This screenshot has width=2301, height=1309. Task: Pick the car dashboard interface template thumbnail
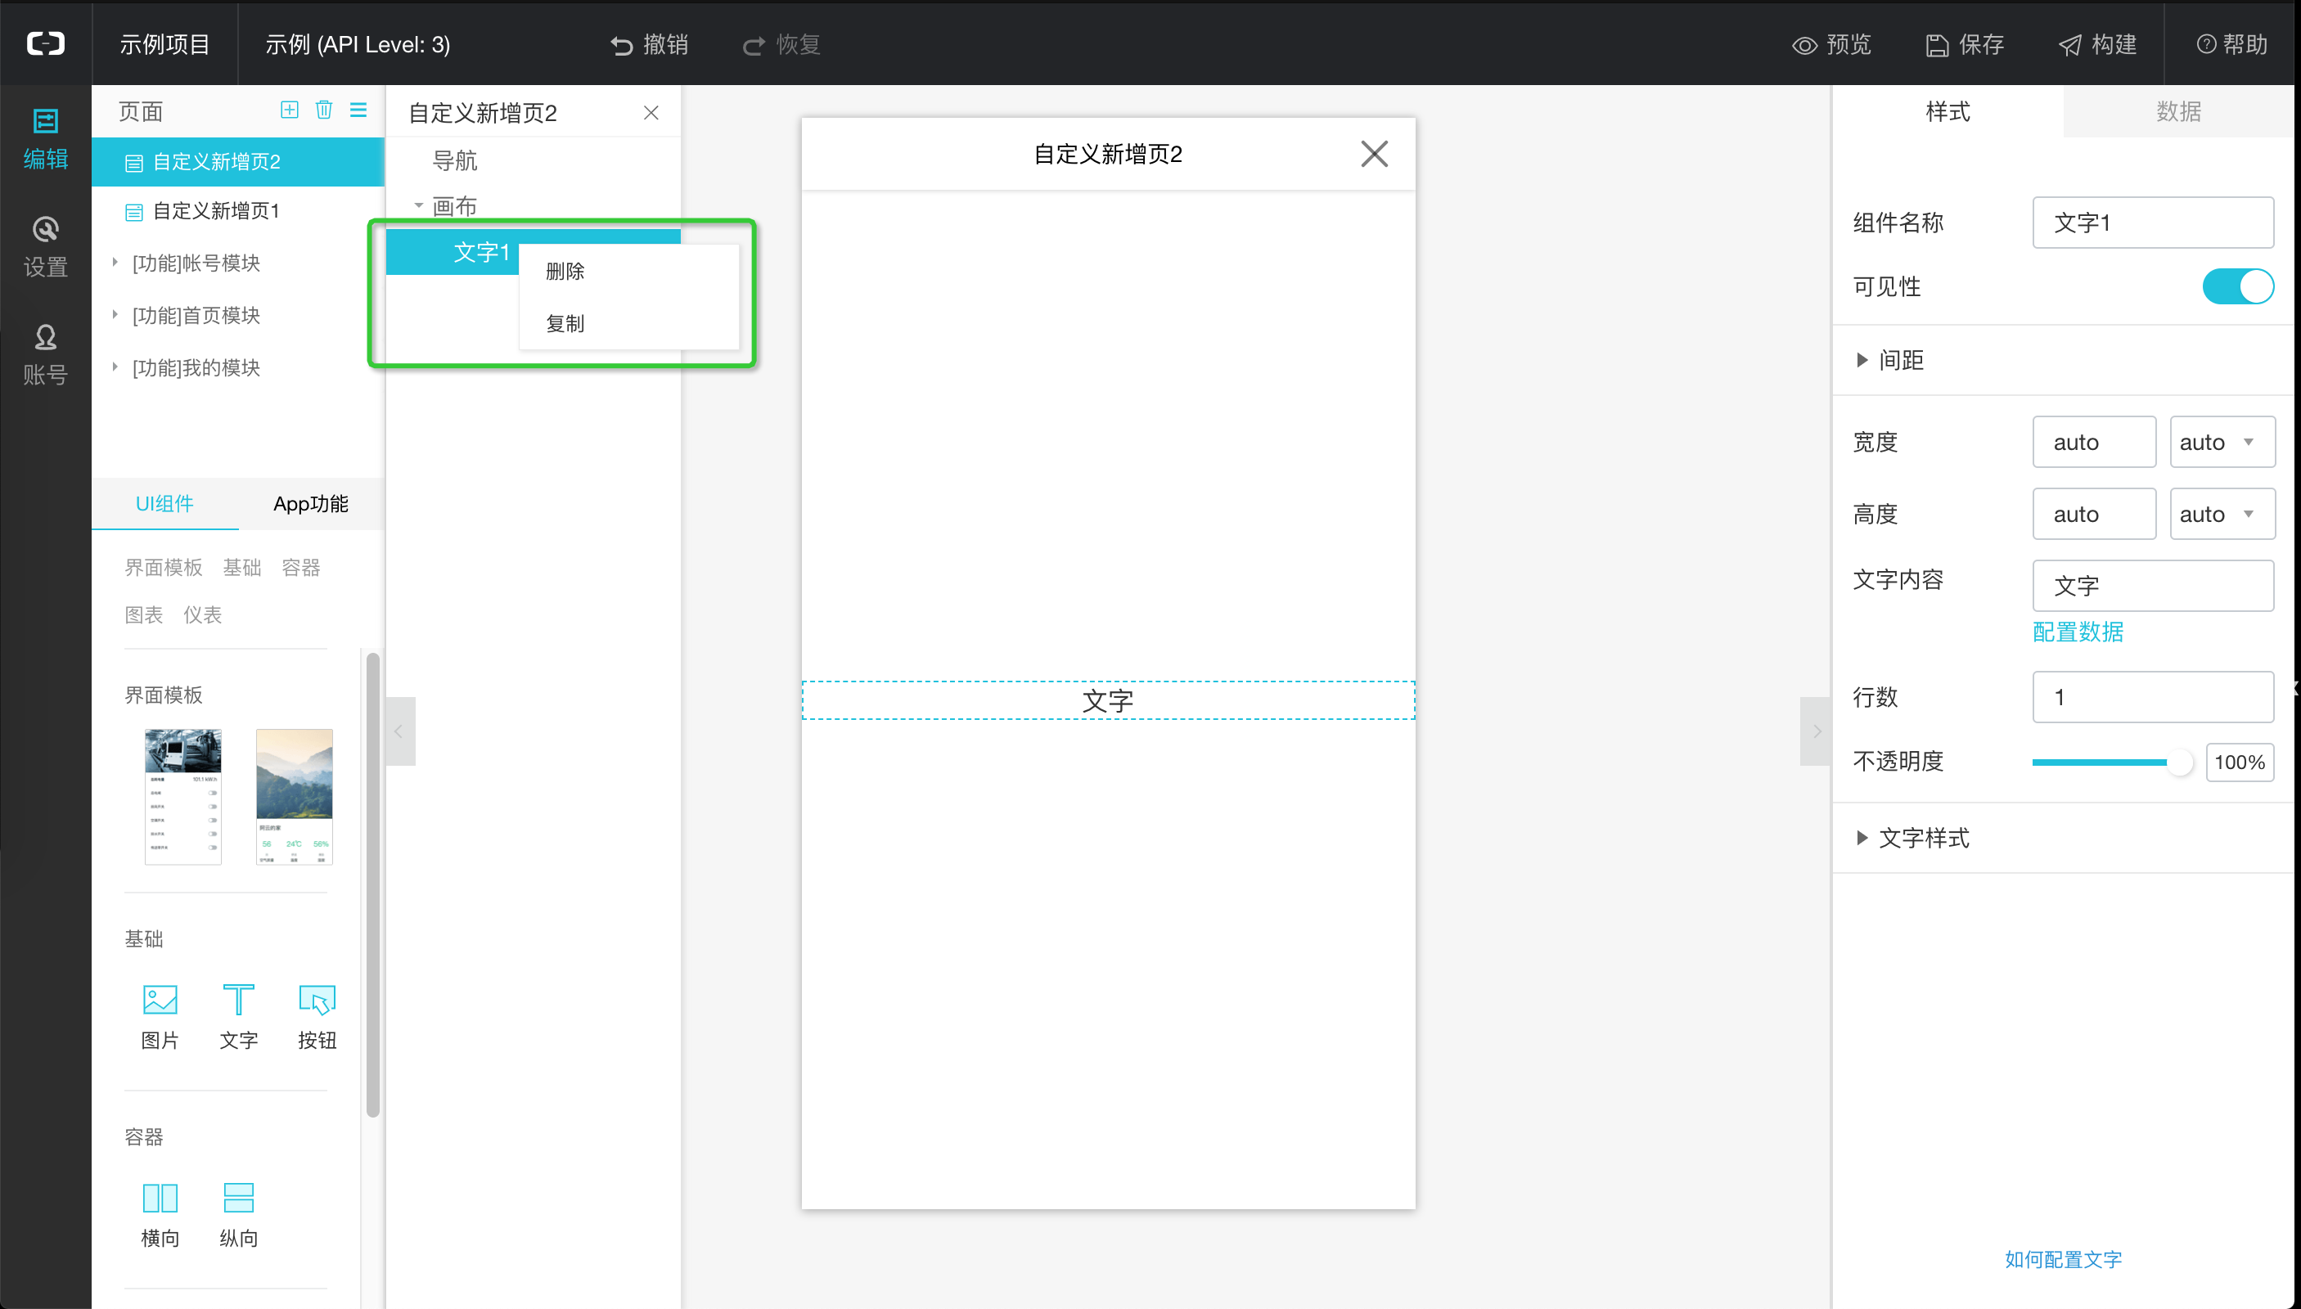pos(182,797)
